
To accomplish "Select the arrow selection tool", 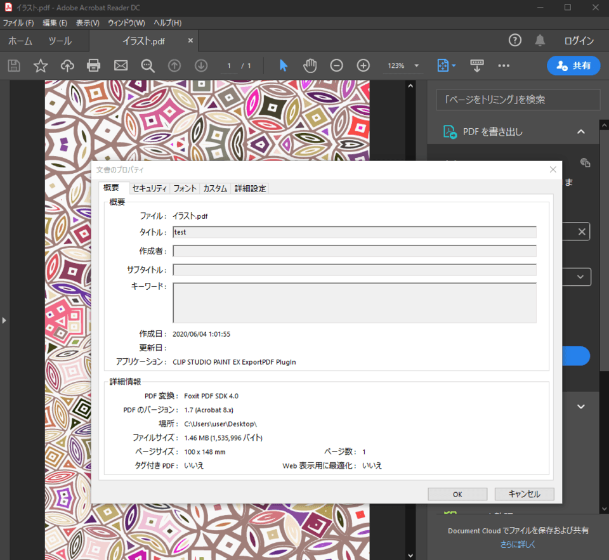I will [x=283, y=65].
